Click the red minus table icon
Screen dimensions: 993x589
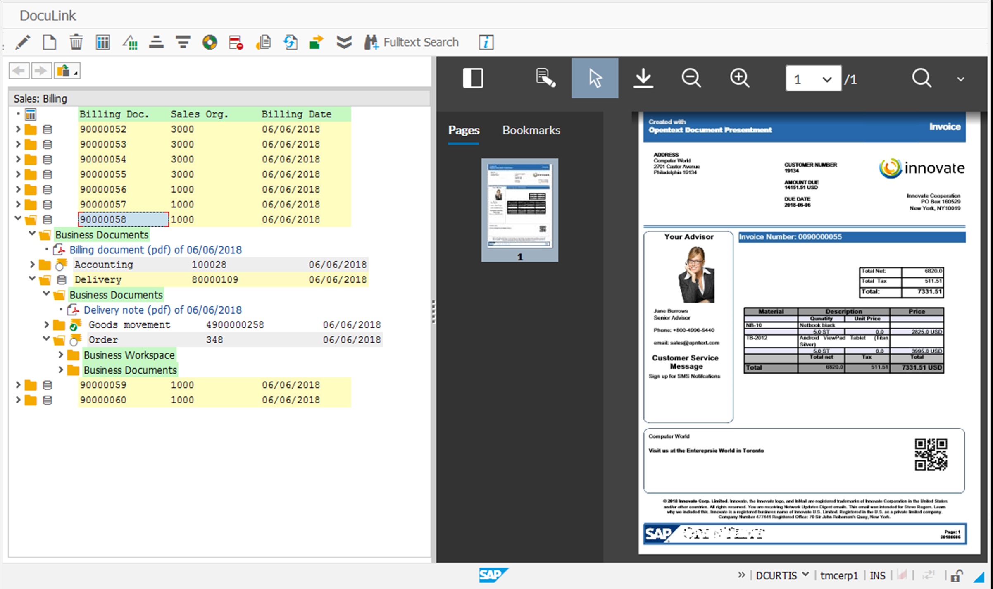pyautogui.click(x=236, y=42)
